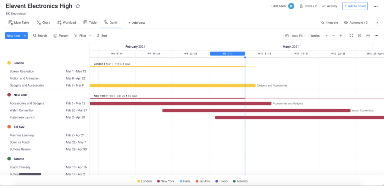Click the Add to board button
384x186 pixels.
point(355,6)
